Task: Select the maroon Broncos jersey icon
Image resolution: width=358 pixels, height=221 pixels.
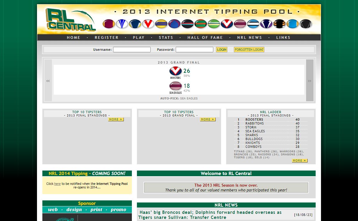Action: point(109,24)
